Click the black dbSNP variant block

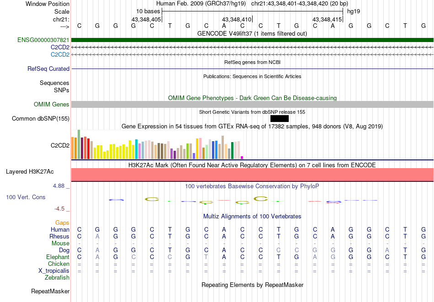pyautogui.click(x=279, y=118)
